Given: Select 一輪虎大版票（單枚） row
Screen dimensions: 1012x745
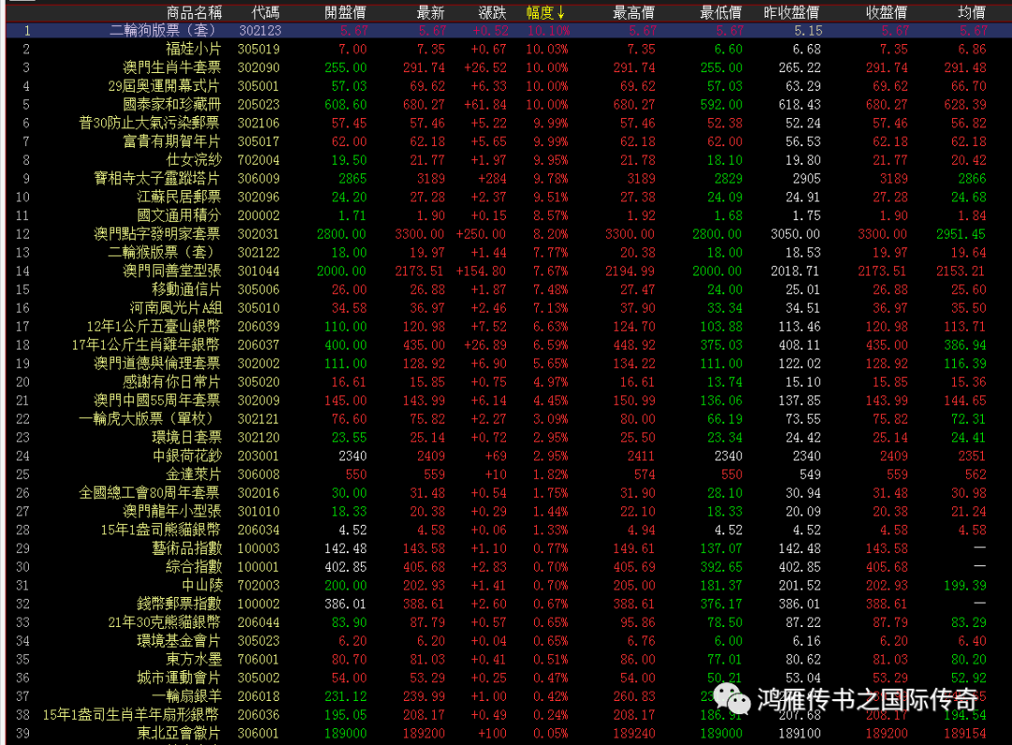Looking at the screenshot, I should click(509, 419).
